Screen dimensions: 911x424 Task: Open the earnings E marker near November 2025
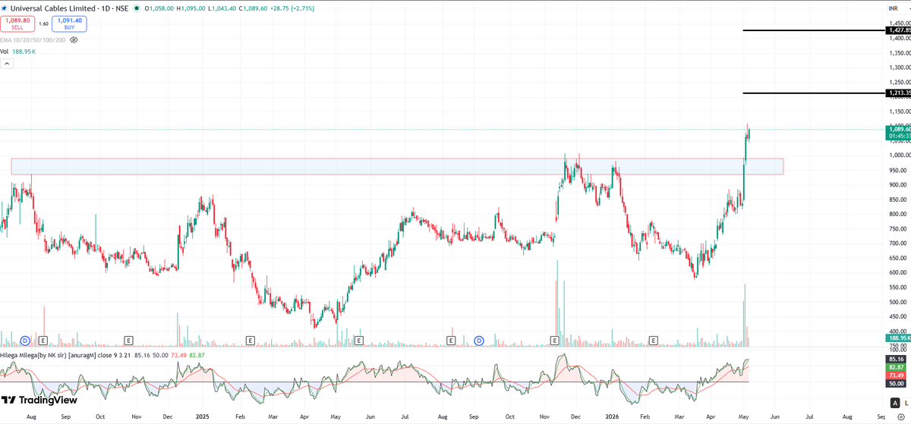pos(555,341)
